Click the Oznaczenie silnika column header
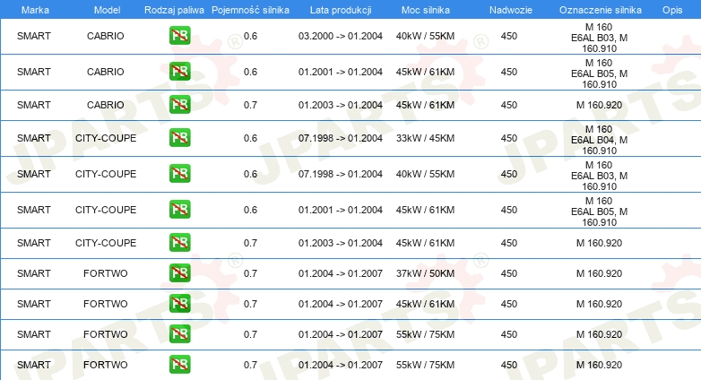 600,10
